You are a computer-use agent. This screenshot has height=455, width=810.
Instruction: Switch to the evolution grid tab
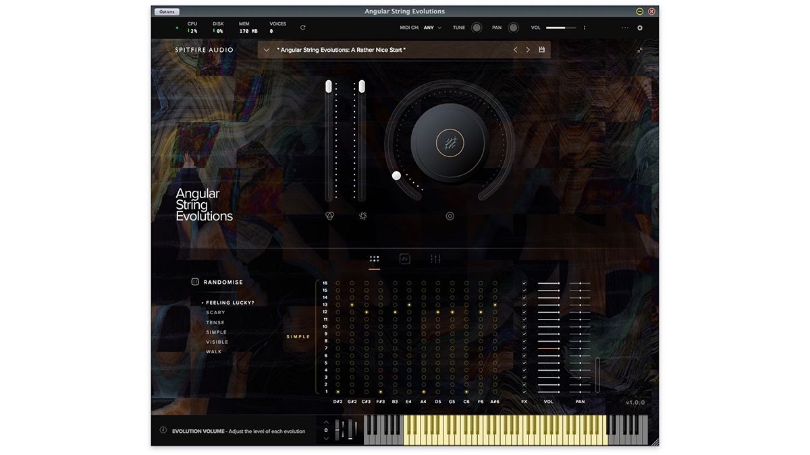[x=375, y=259]
